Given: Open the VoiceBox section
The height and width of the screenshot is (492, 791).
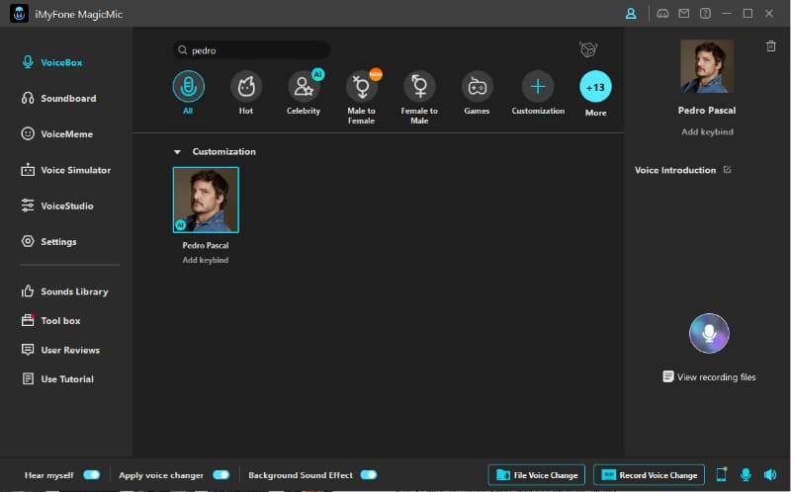Looking at the screenshot, I should (x=52, y=62).
